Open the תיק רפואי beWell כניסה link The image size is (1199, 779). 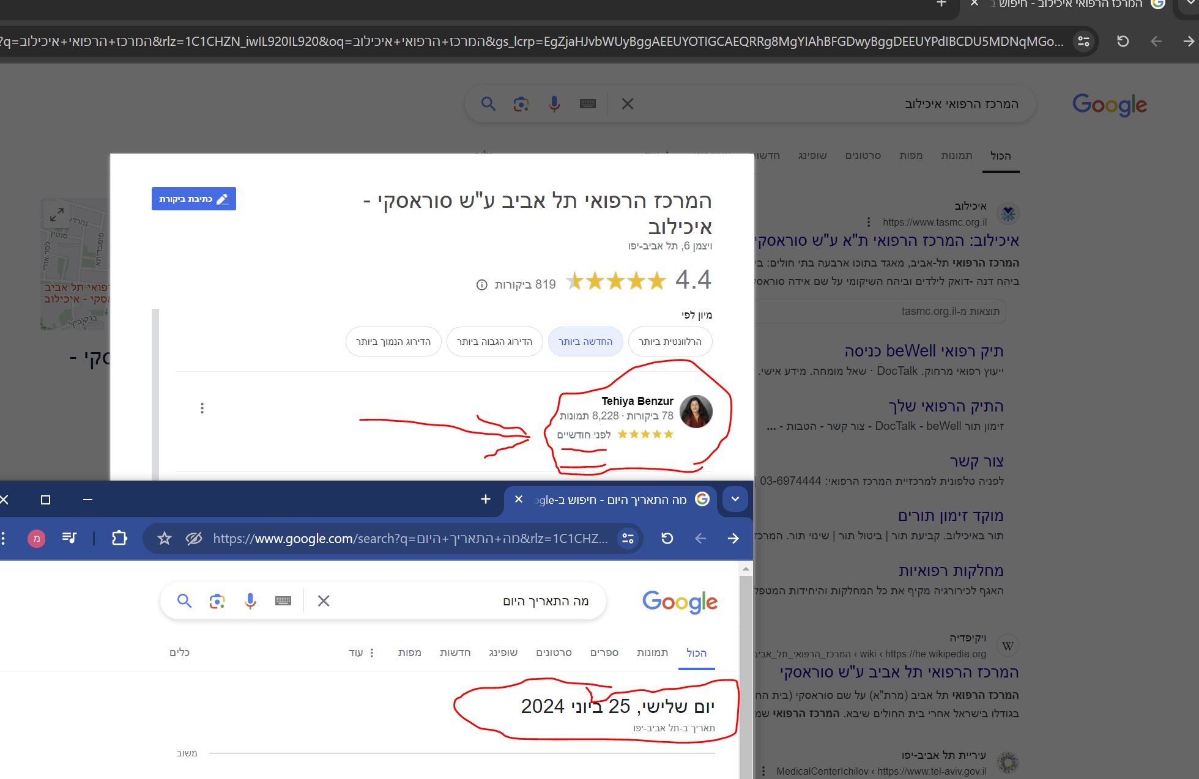click(924, 351)
